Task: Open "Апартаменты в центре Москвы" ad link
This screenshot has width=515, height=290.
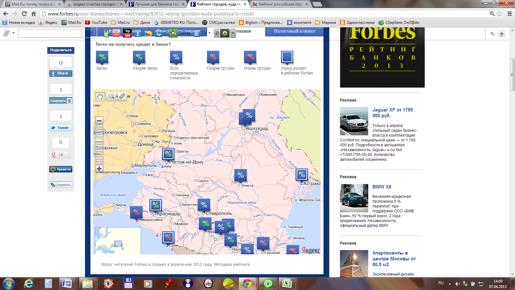Action: click(394, 259)
